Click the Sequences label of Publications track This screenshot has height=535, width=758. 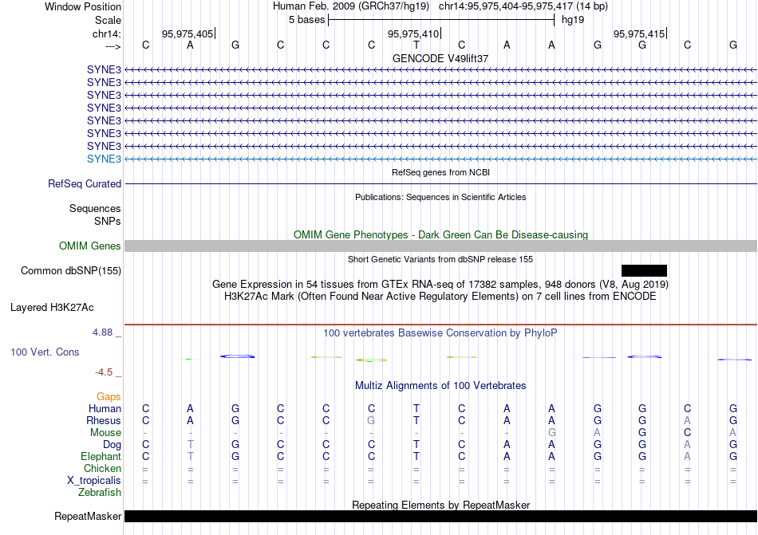[95, 208]
